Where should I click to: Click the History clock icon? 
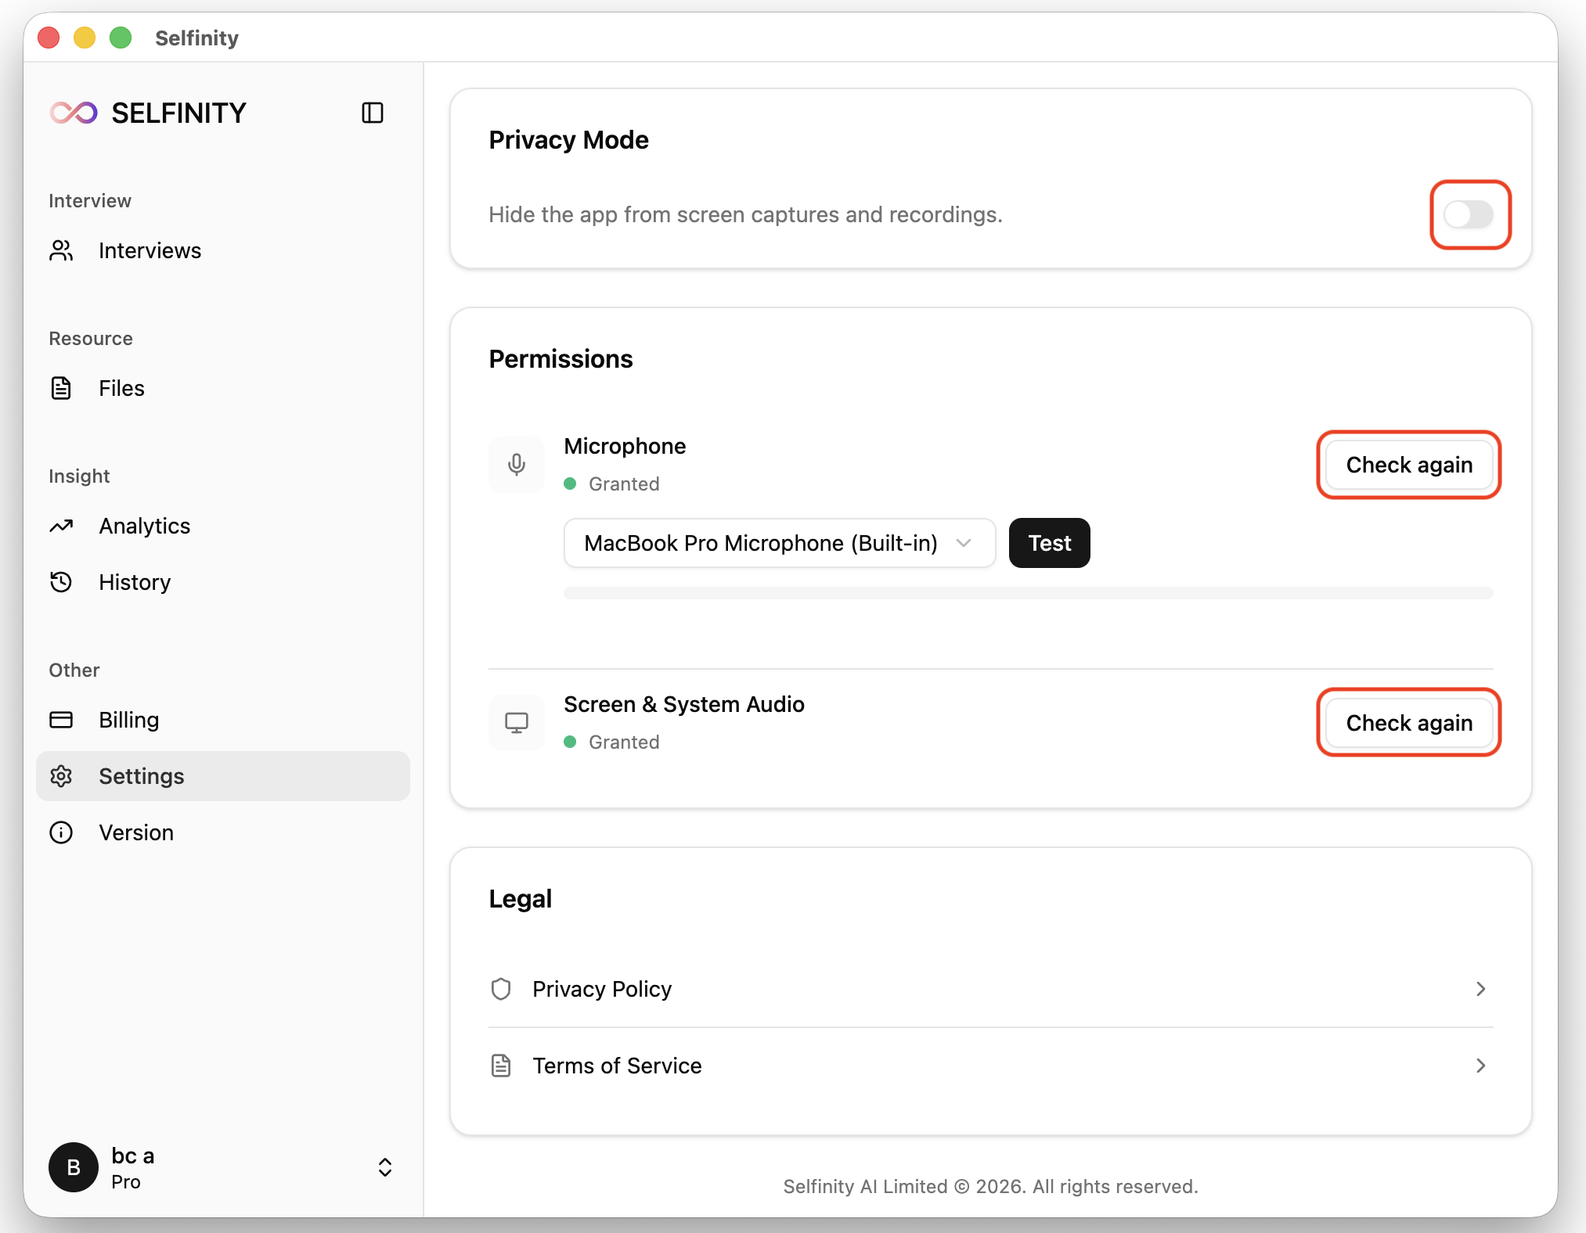(x=61, y=582)
